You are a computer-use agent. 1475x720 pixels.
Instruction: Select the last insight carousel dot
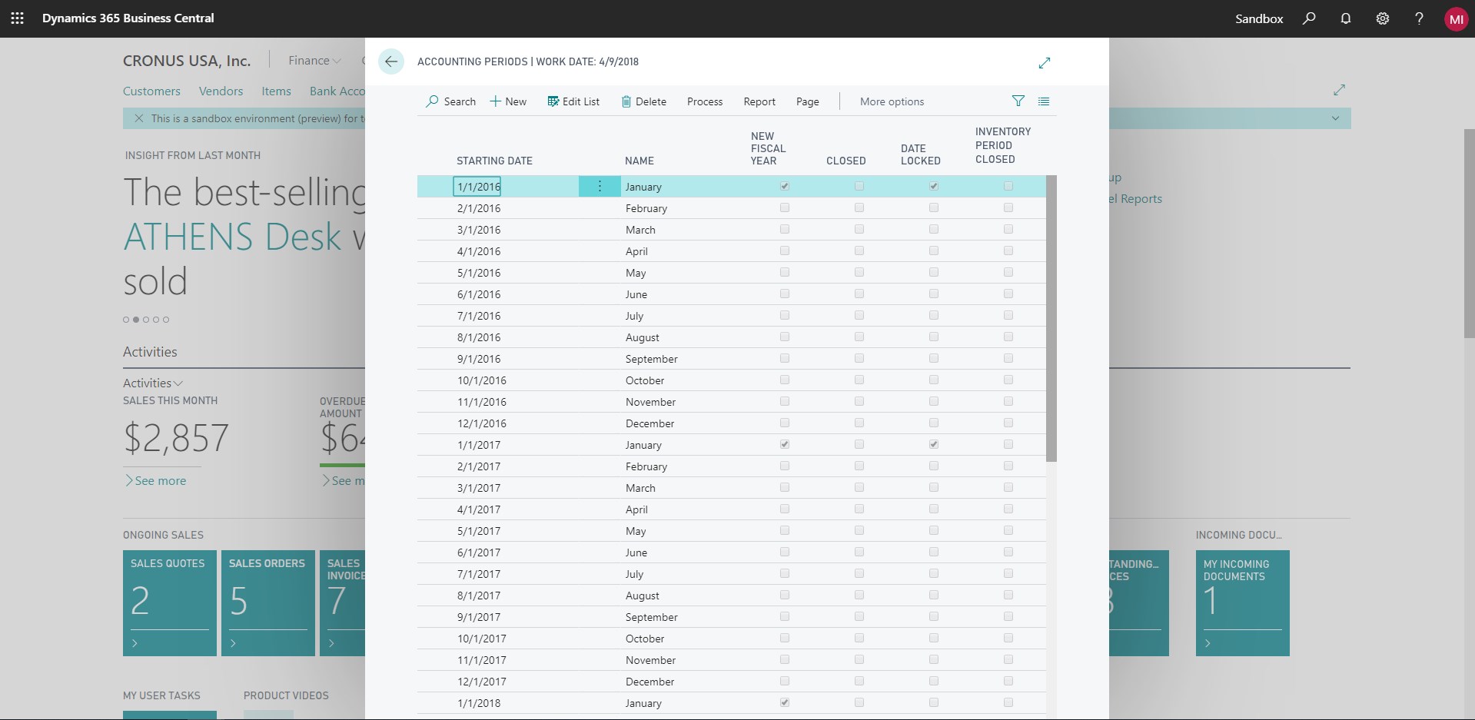point(166,320)
